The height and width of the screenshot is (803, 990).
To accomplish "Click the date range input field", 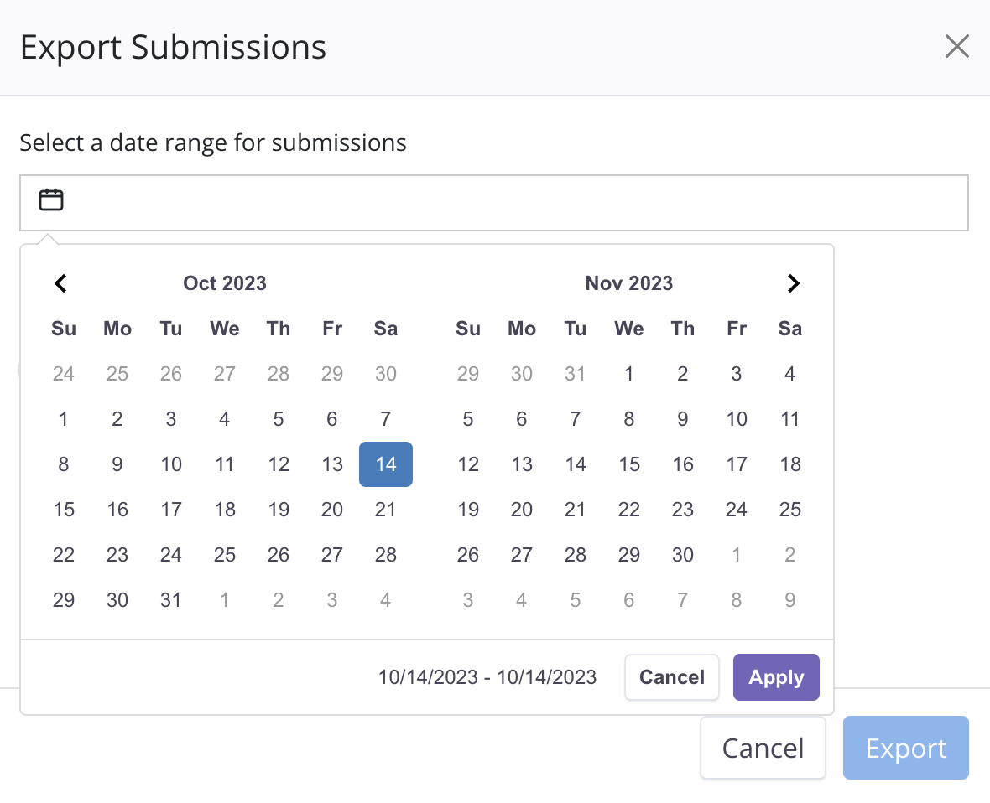I will (x=503, y=203).
